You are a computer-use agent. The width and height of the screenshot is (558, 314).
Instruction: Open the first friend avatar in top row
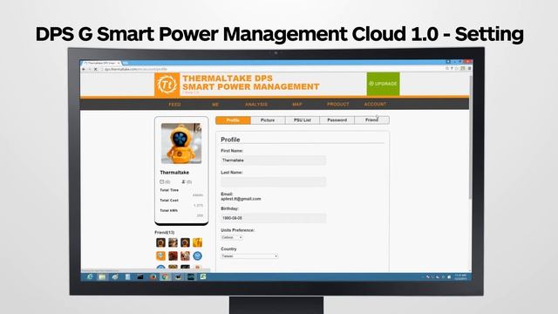pyautogui.click(x=160, y=242)
